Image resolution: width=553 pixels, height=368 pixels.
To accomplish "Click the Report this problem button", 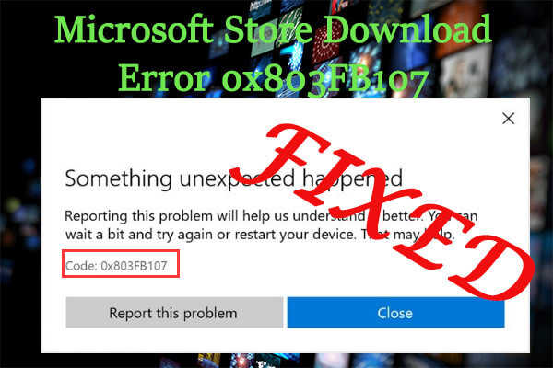I will point(174,313).
